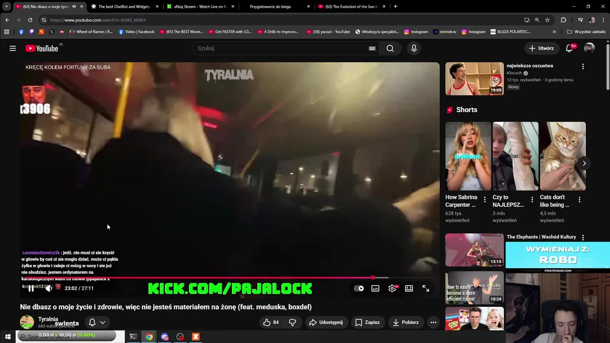Screen dimensions: 610x343
Task: Click the address bar URL
Action: coord(98,20)
